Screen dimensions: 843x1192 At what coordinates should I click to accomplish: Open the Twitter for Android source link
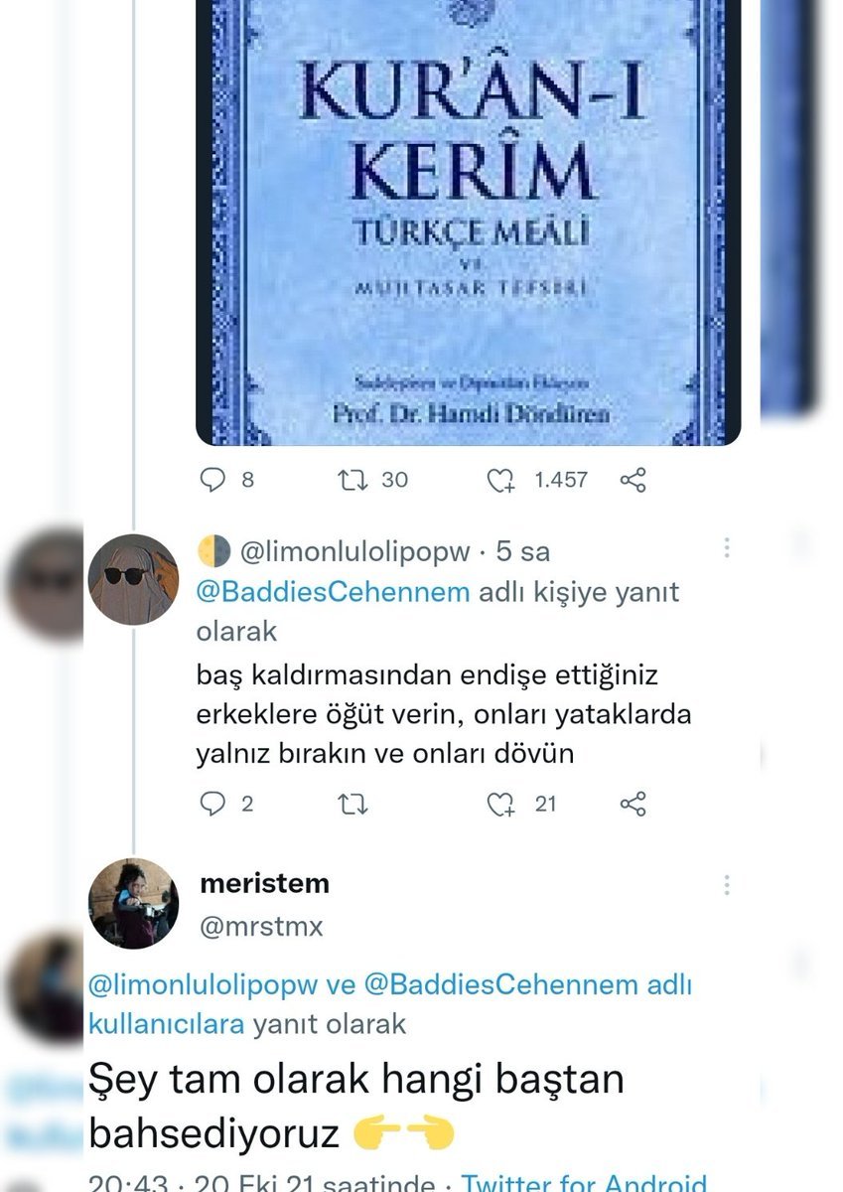tap(585, 1184)
